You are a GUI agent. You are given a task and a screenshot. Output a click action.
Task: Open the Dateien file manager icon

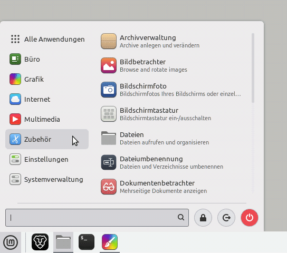tap(109, 138)
